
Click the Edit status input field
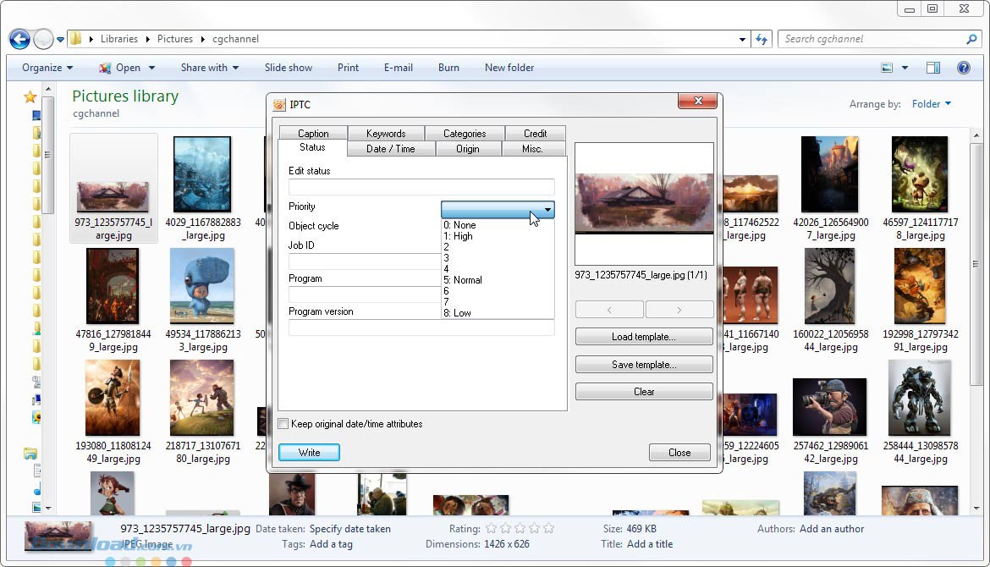coord(421,187)
